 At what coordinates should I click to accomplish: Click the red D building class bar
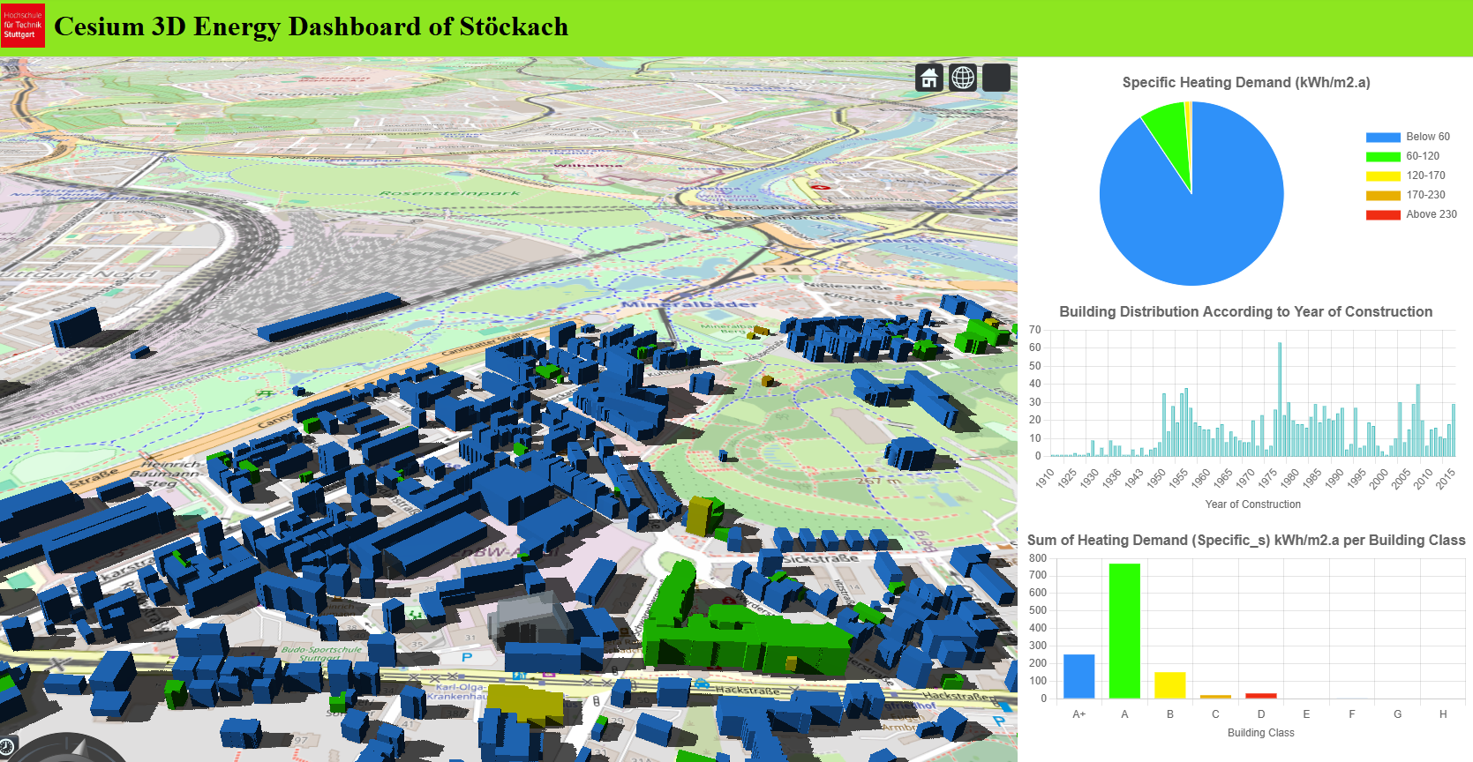coord(1261,696)
